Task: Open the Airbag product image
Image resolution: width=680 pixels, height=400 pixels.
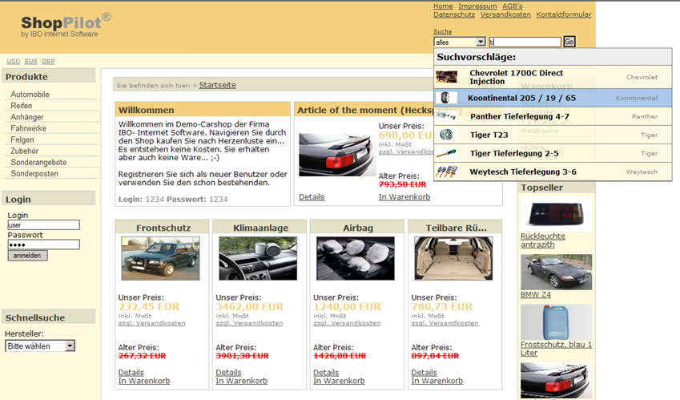Action: pyautogui.click(x=356, y=258)
